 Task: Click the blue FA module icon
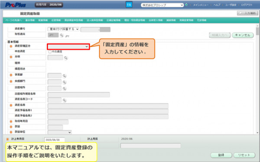(129, 5)
